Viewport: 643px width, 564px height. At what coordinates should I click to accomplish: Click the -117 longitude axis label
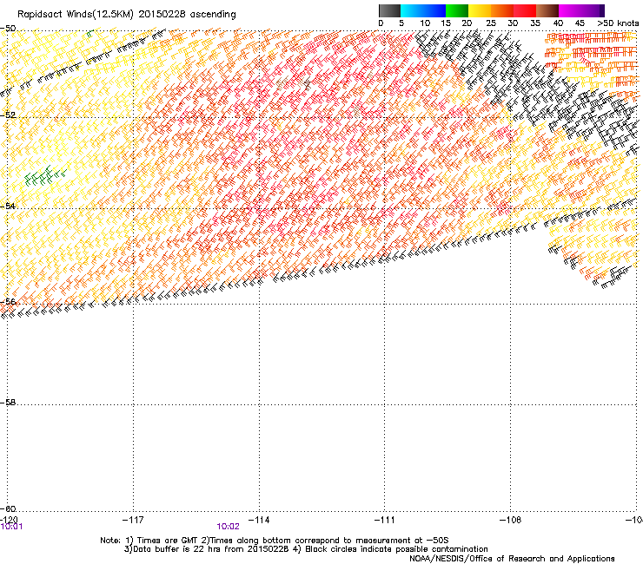point(133,520)
